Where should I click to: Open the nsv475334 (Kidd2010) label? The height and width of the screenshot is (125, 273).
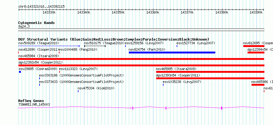tap(96, 88)
